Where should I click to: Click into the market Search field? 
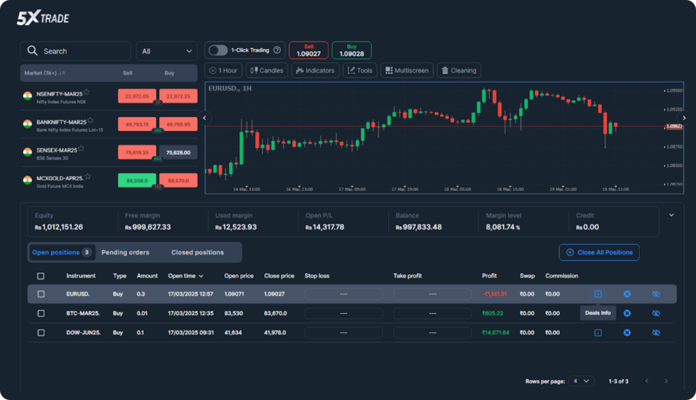pos(75,51)
